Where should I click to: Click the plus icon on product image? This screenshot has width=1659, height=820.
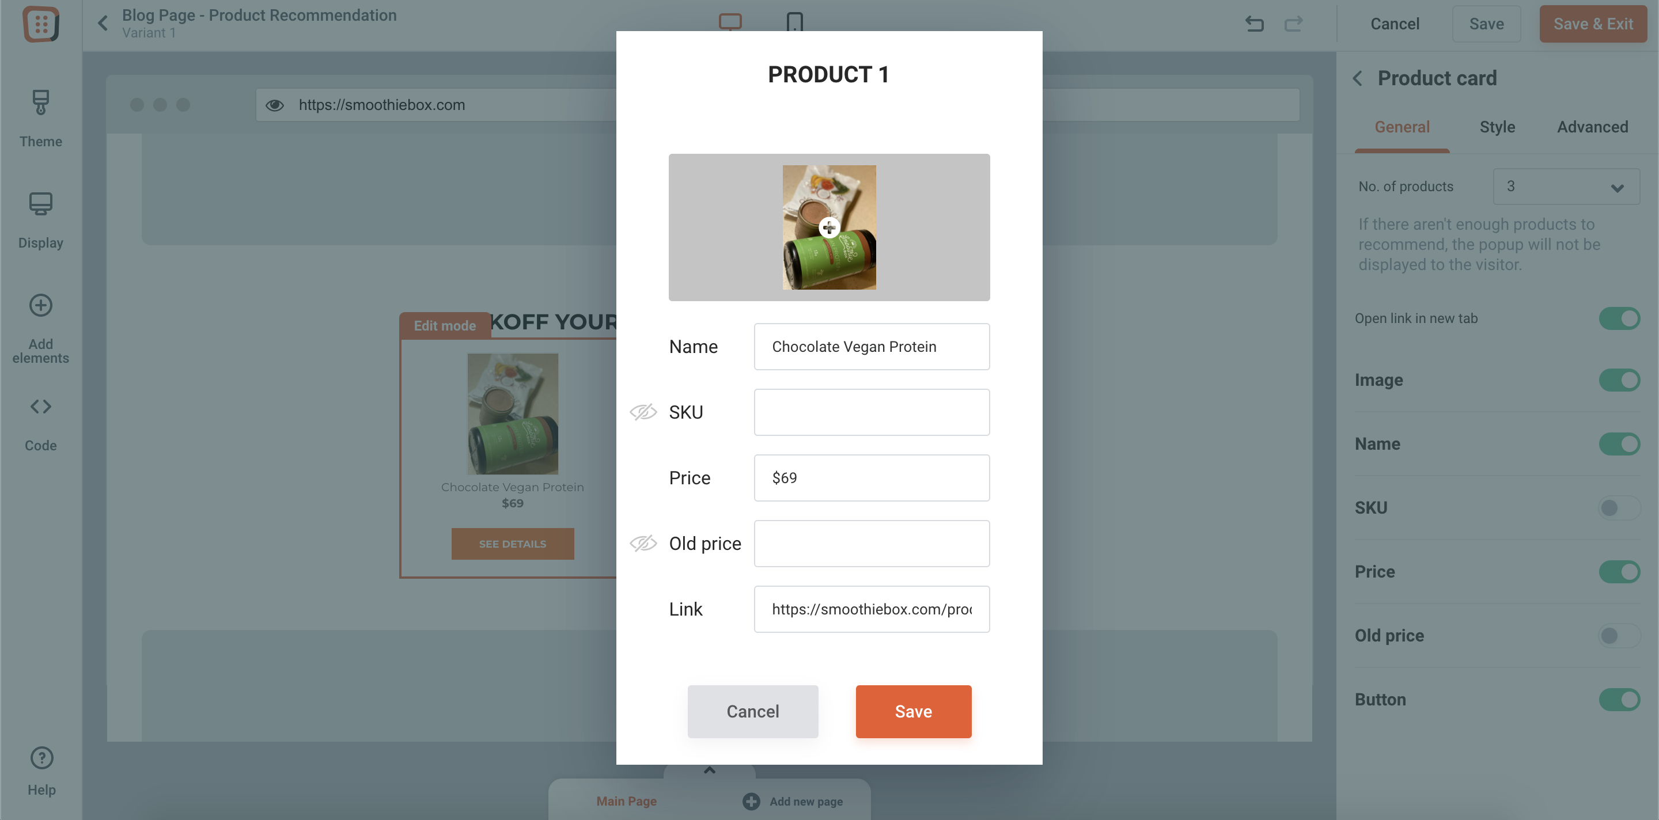tap(829, 227)
